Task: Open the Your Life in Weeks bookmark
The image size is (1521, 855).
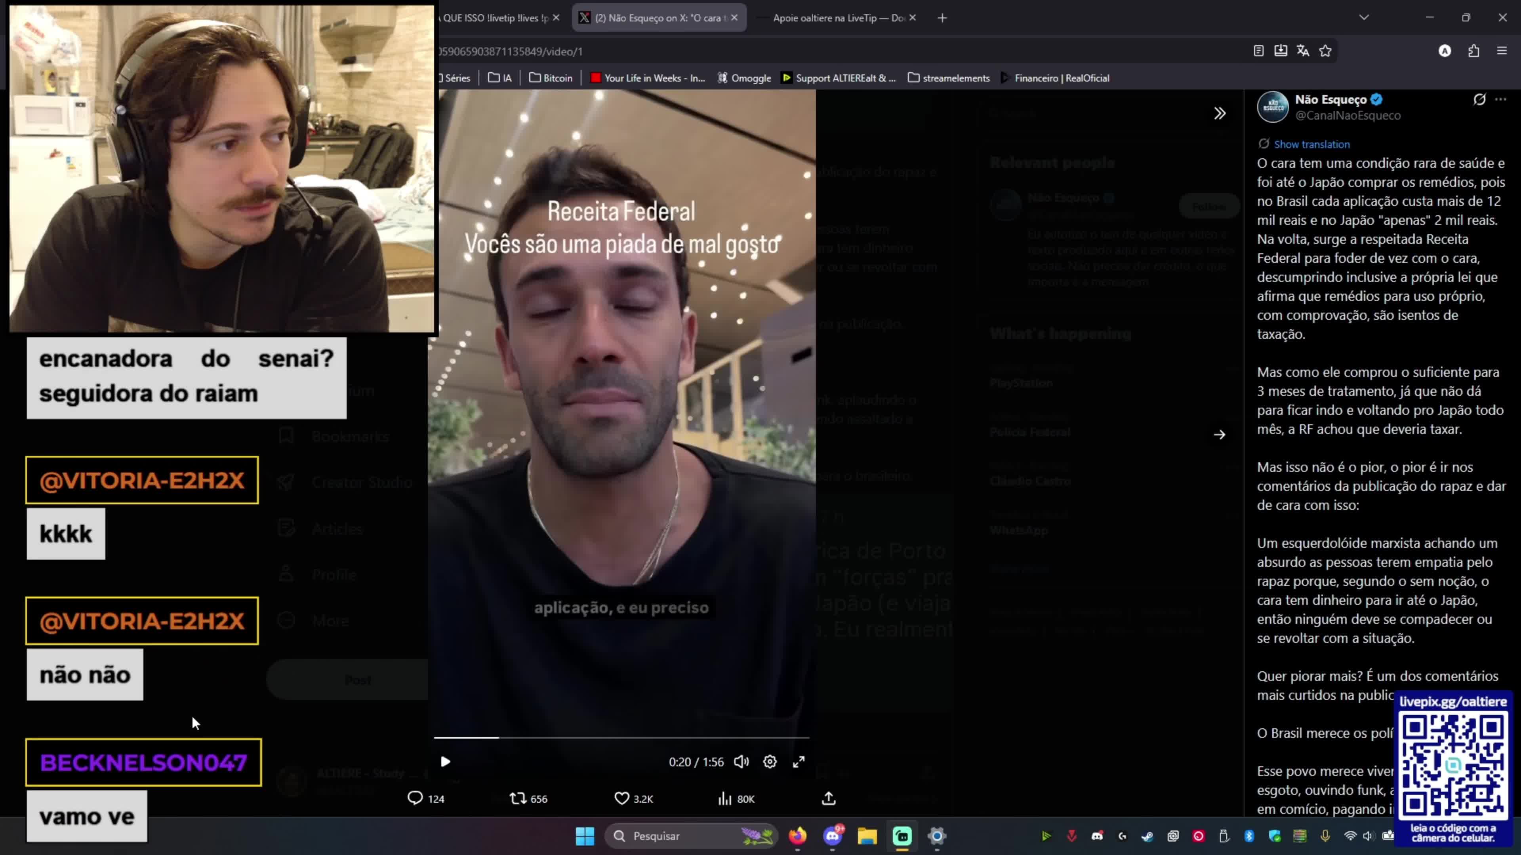Action: click(x=648, y=78)
